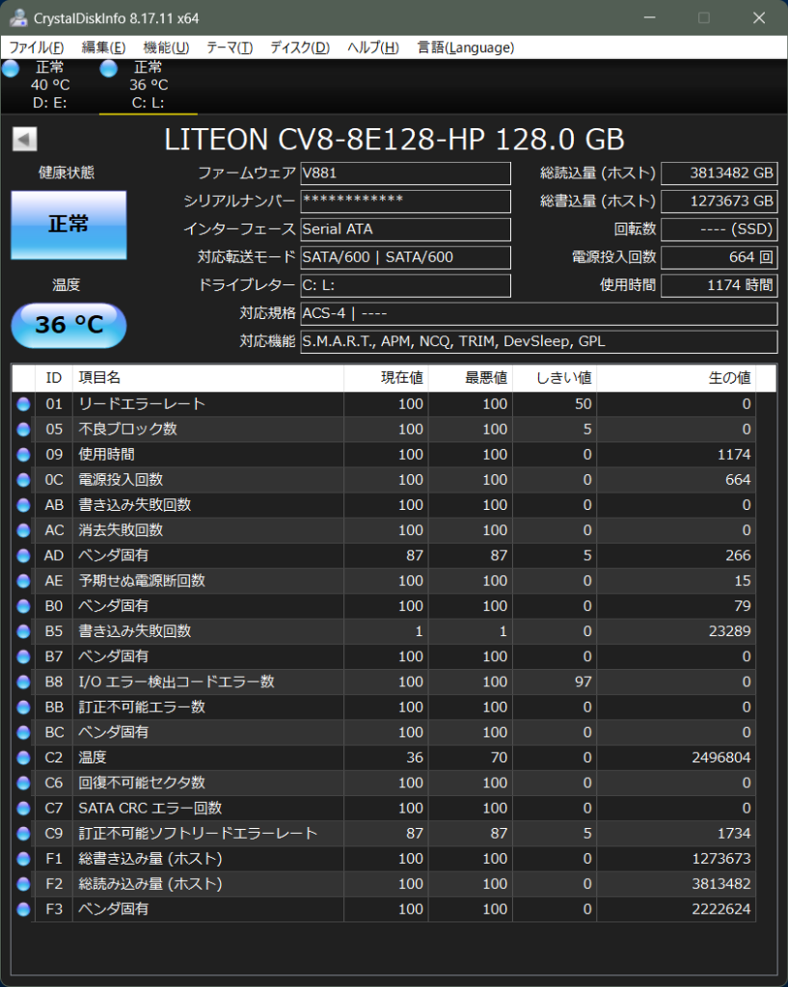The height and width of the screenshot is (987, 788).
Task: Select 訂正不可能ソフトリードエラーレート row name
Action: (198, 834)
